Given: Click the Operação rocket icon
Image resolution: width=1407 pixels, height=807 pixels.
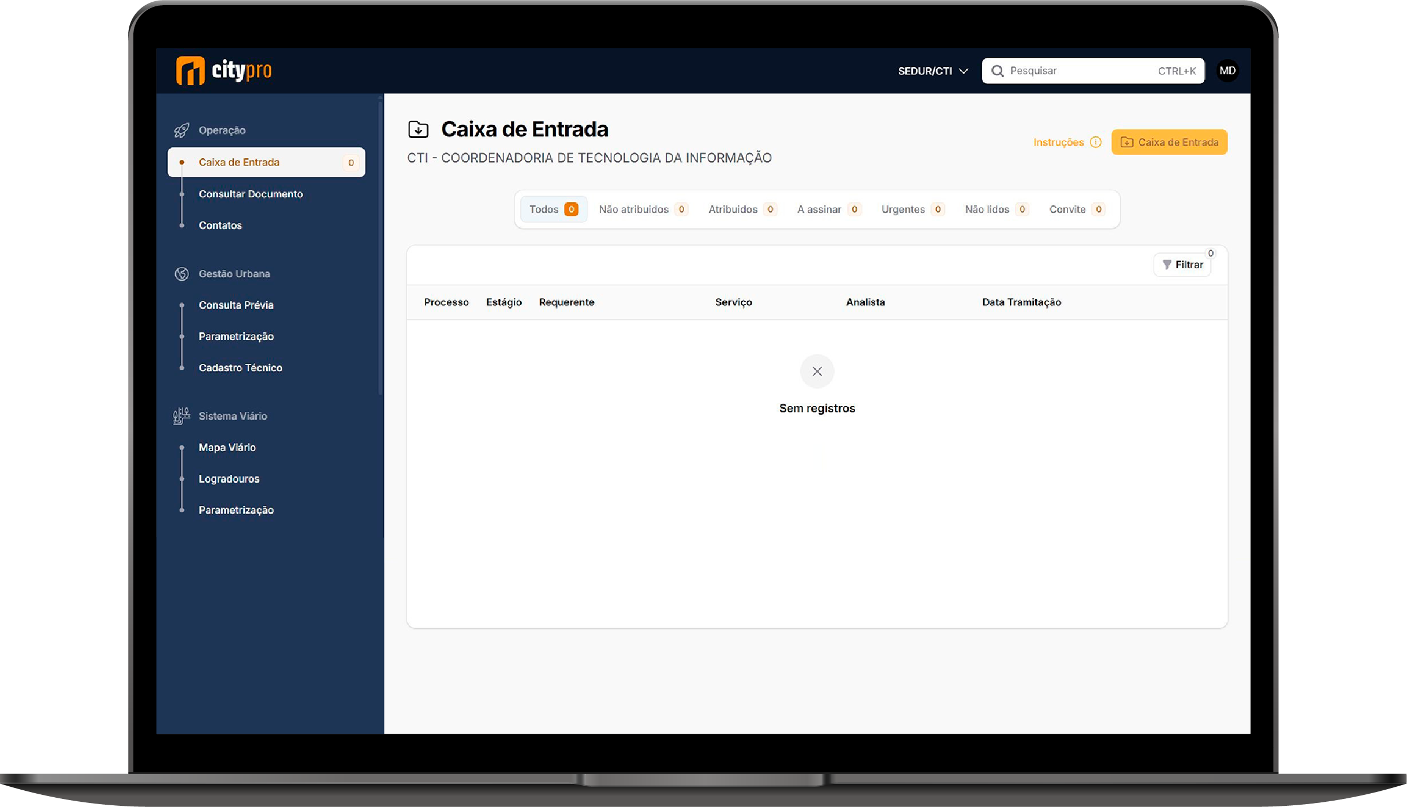Looking at the screenshot, I should pos(181,130).
